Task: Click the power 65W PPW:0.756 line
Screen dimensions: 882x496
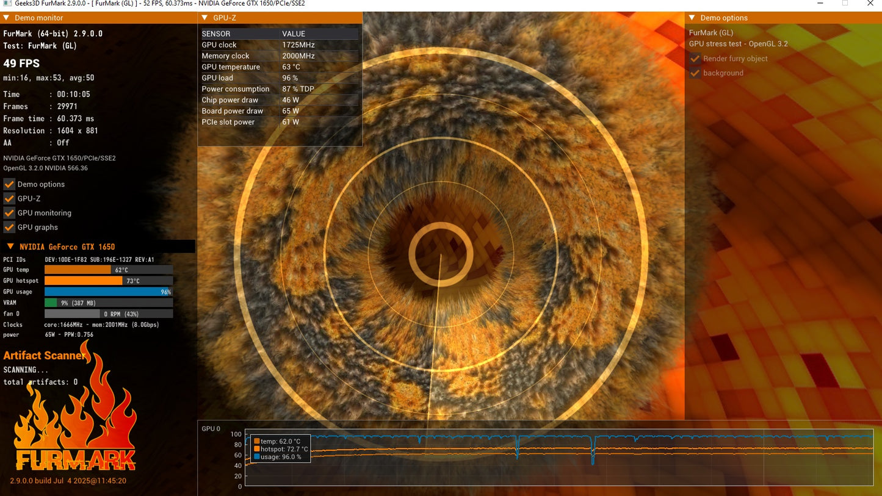Action: (x=48, y=335)
